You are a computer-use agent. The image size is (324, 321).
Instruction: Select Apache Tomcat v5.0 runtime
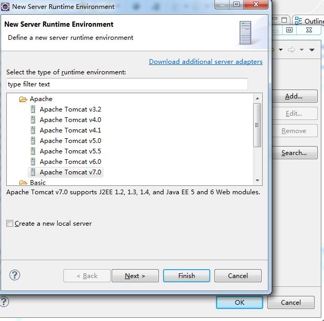click(x=70, y=141)
